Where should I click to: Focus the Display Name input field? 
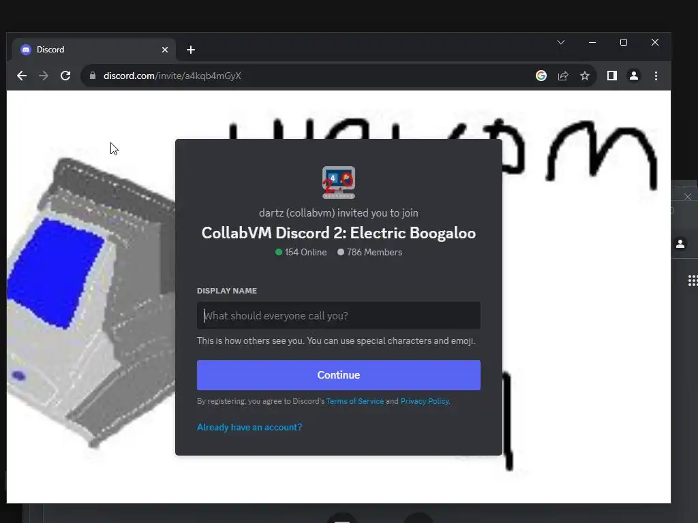[338, 315]
